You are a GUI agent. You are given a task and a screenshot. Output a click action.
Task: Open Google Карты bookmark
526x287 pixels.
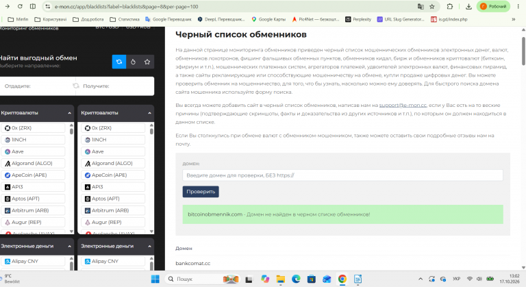coord(268,19)
